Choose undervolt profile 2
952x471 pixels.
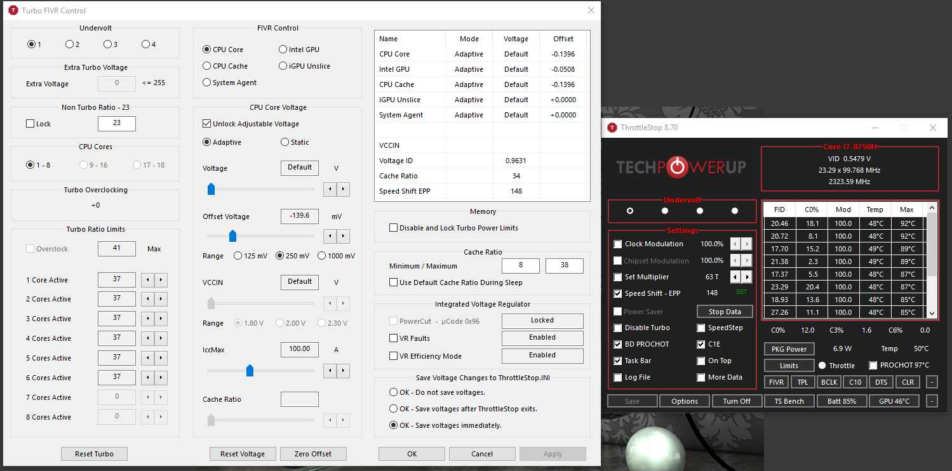(69, 44)
